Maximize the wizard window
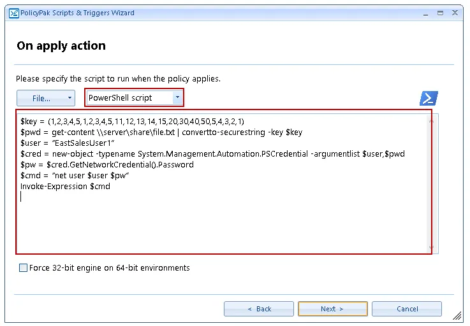Screen dimensions: 470x326 click(x=439, y=13)
